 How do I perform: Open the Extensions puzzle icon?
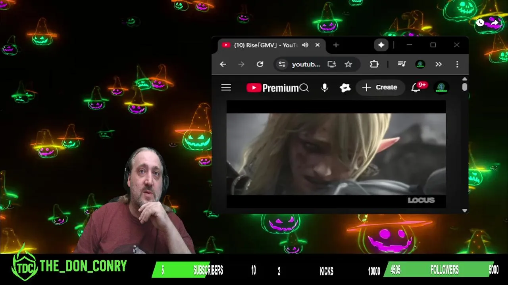pos(374,64)
